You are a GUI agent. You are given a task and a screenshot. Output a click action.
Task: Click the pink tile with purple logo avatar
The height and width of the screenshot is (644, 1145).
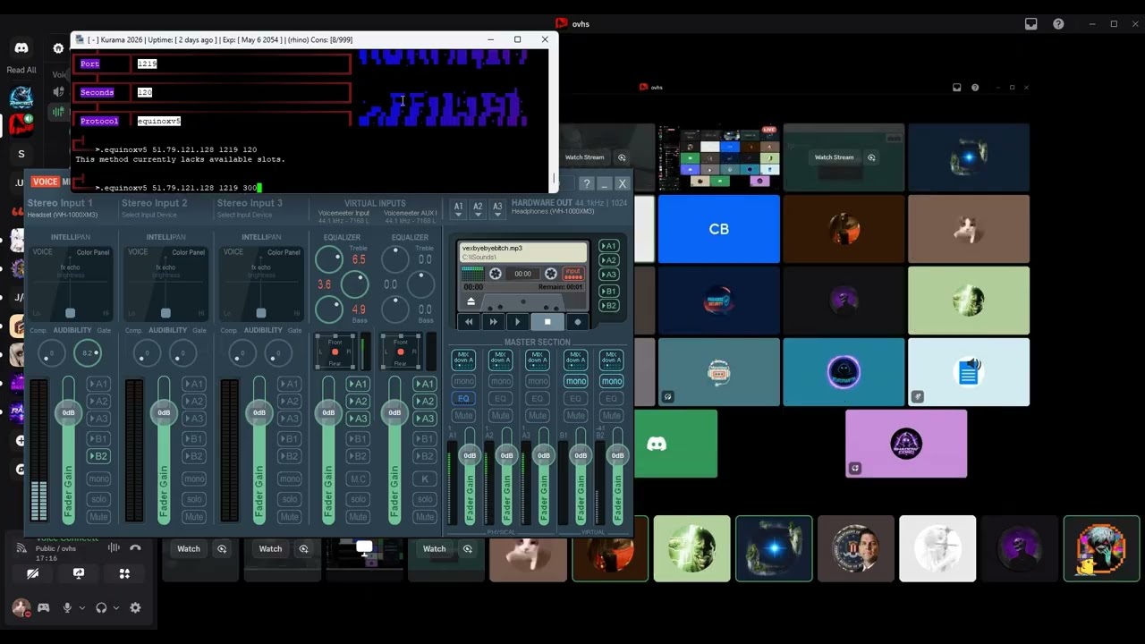pyautogui.click(x=906, y=444)
